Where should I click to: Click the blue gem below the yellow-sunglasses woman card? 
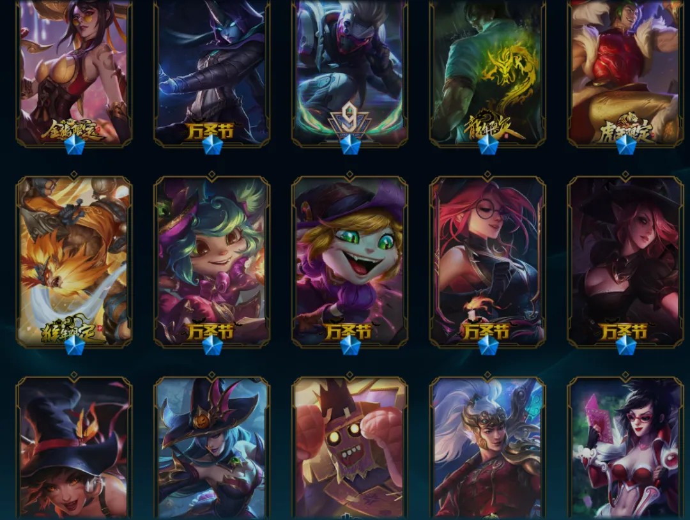(x=74, y=145)
